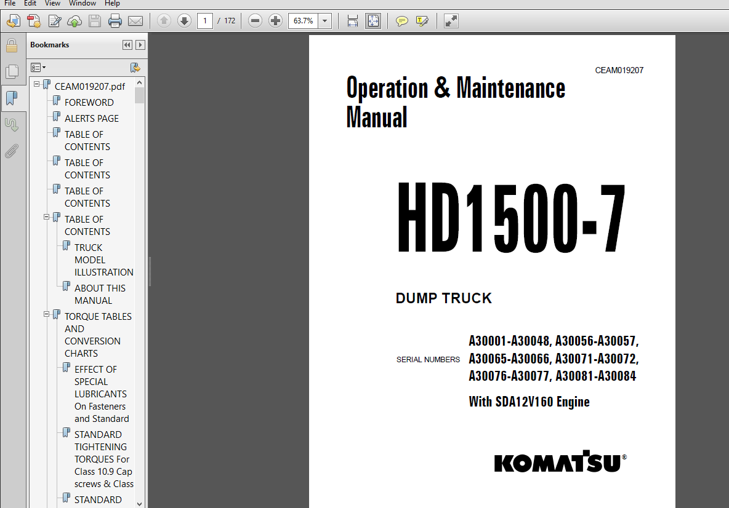This screenshot has width=729, height=508.
Task: Click the Create PDF toolbar icon
Action: 33,21
